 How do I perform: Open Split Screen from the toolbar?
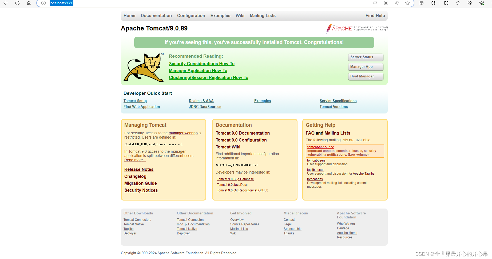point(446,3)
